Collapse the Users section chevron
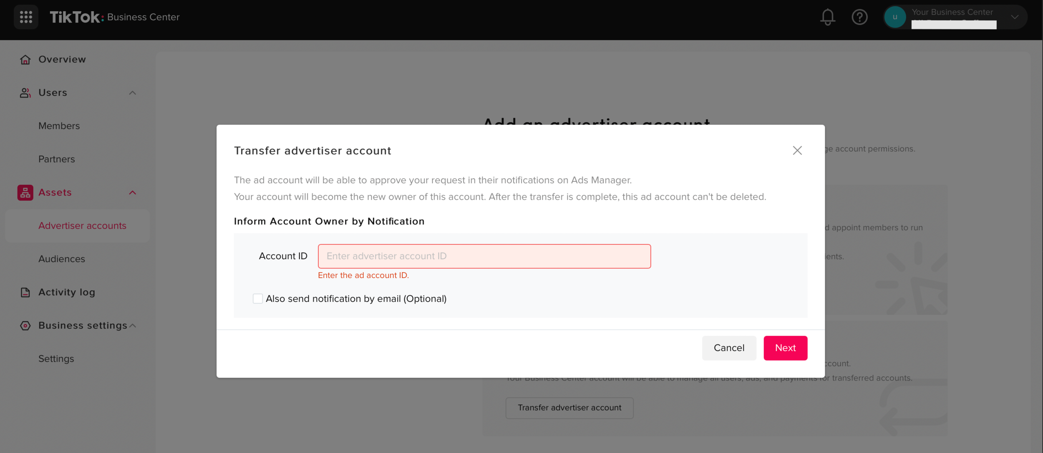Viewport: 1043px width, 453px height. [x=132, y=93]
